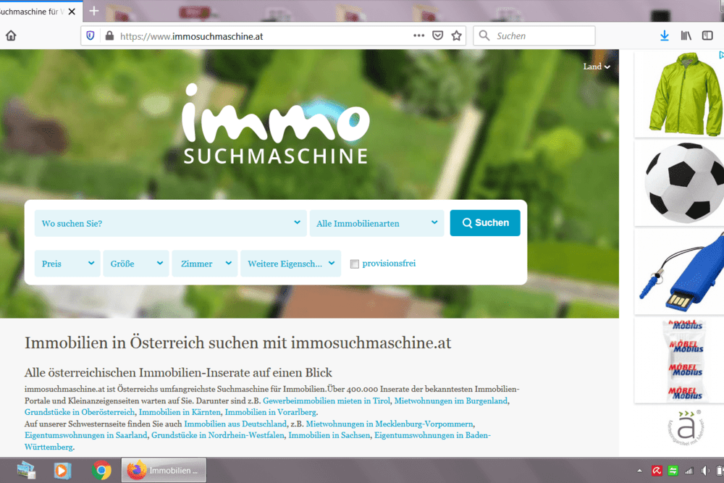Click the immo Suchmaschine logo
This screenshot has height=483, width=724.
pos(276,124)
